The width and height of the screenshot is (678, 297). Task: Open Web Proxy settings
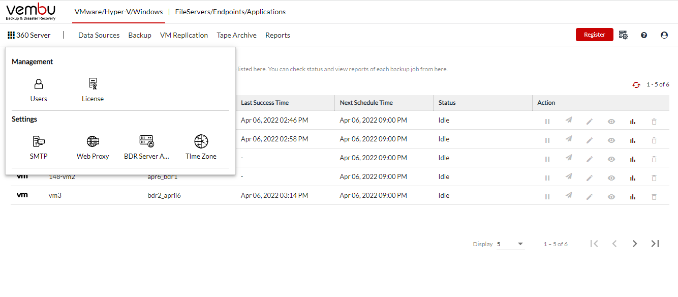click(93, 141)
